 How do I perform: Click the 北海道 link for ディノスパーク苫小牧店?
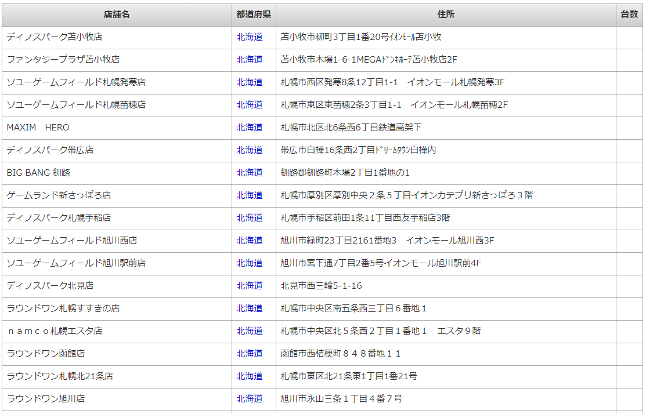tap(249, 37)
